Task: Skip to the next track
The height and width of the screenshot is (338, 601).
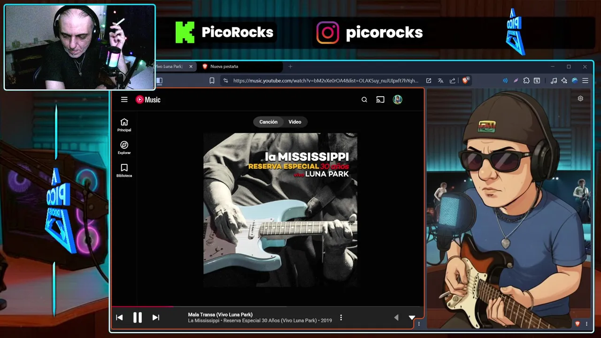Action: [x=156, y=318]
